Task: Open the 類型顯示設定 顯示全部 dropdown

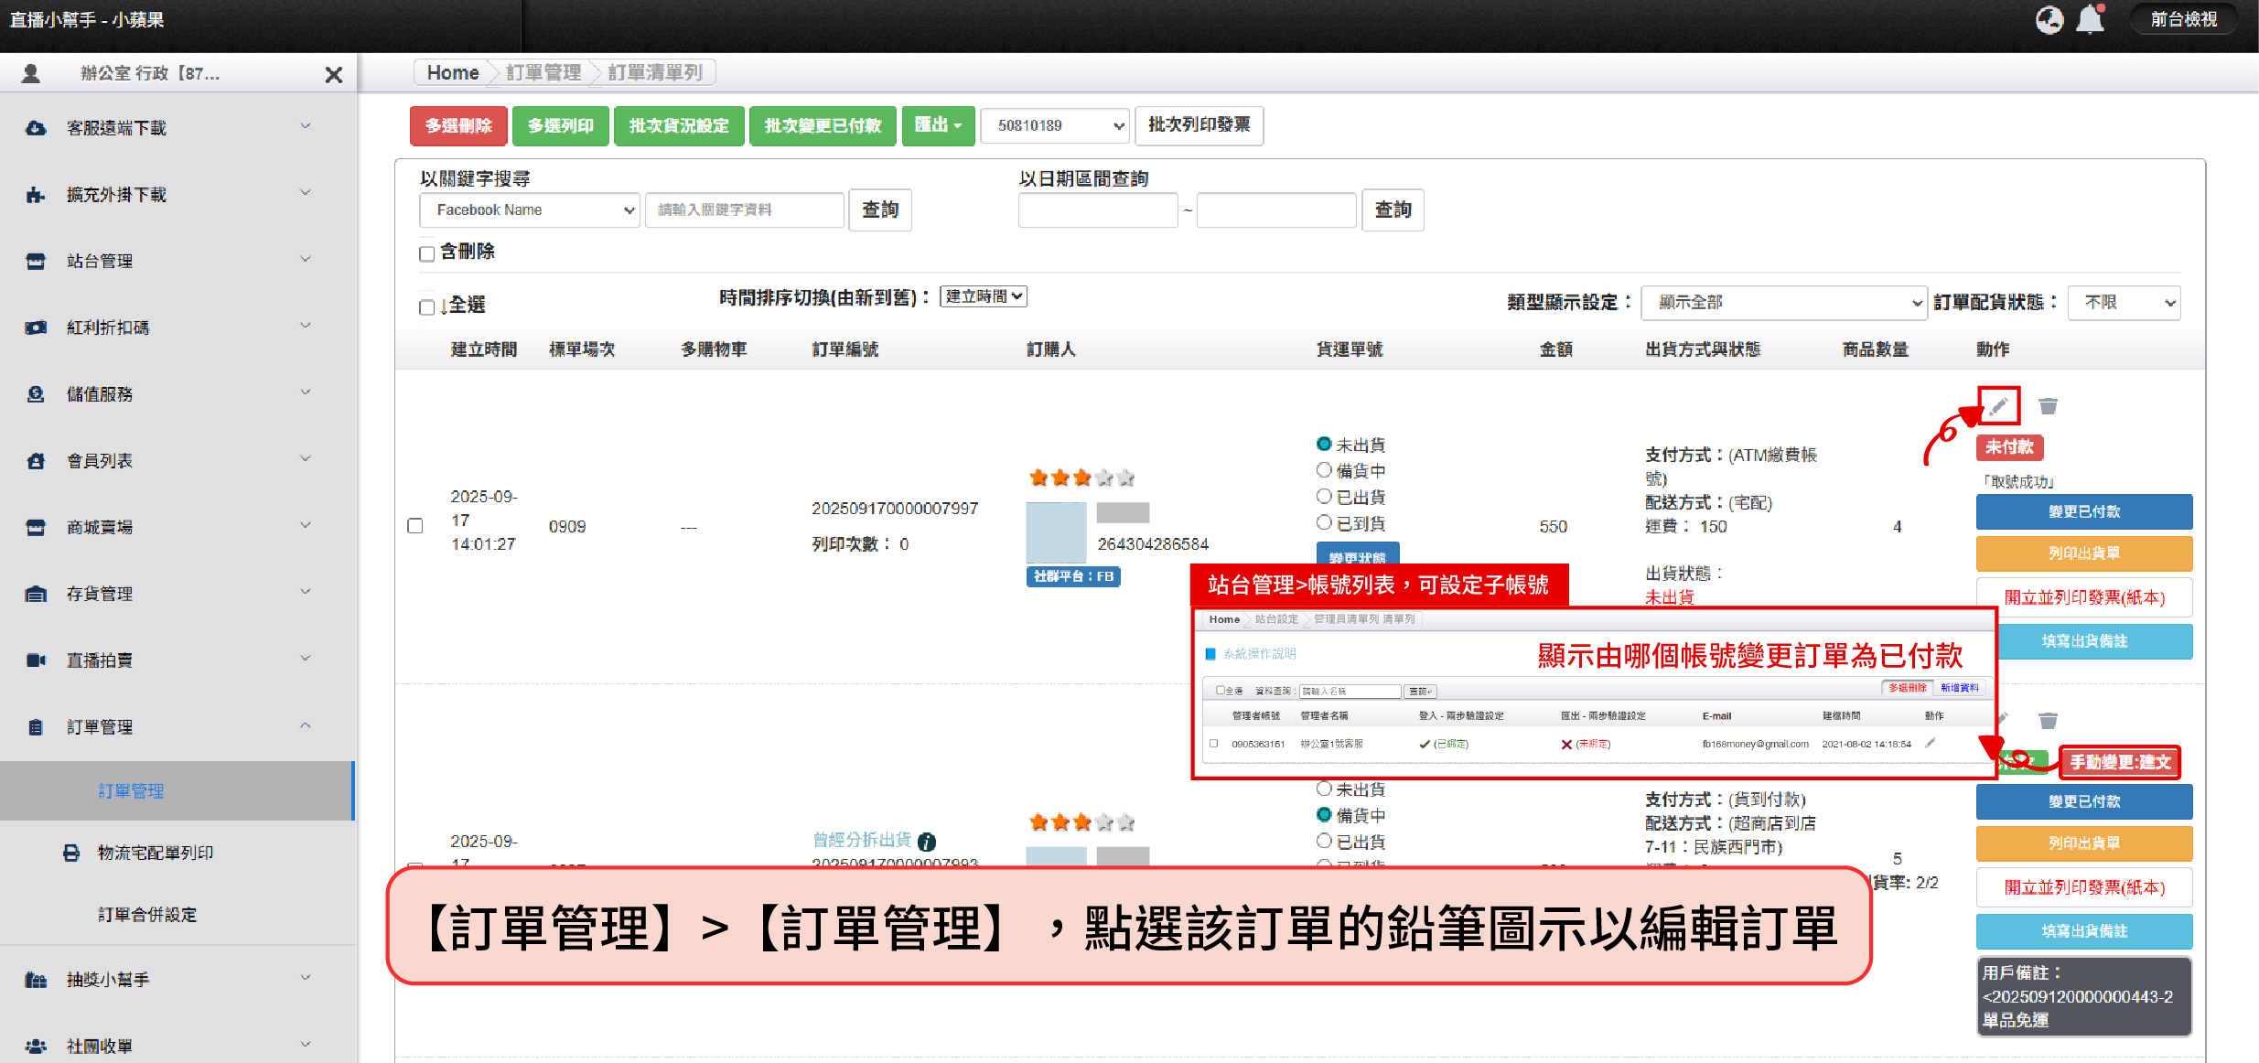Action: 1783,303
